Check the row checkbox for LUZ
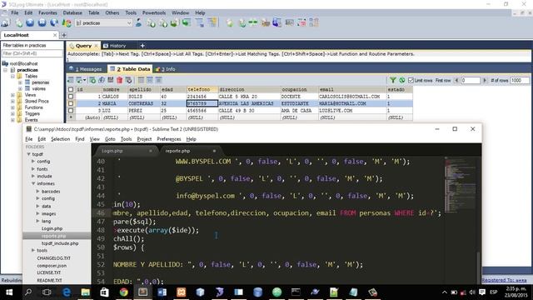This screenshot has height=300, width=533. [x=71, y=111]
